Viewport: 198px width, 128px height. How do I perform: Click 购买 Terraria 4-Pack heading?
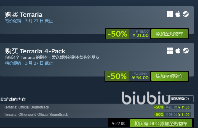pyautogui.click(x=35, y=51)
